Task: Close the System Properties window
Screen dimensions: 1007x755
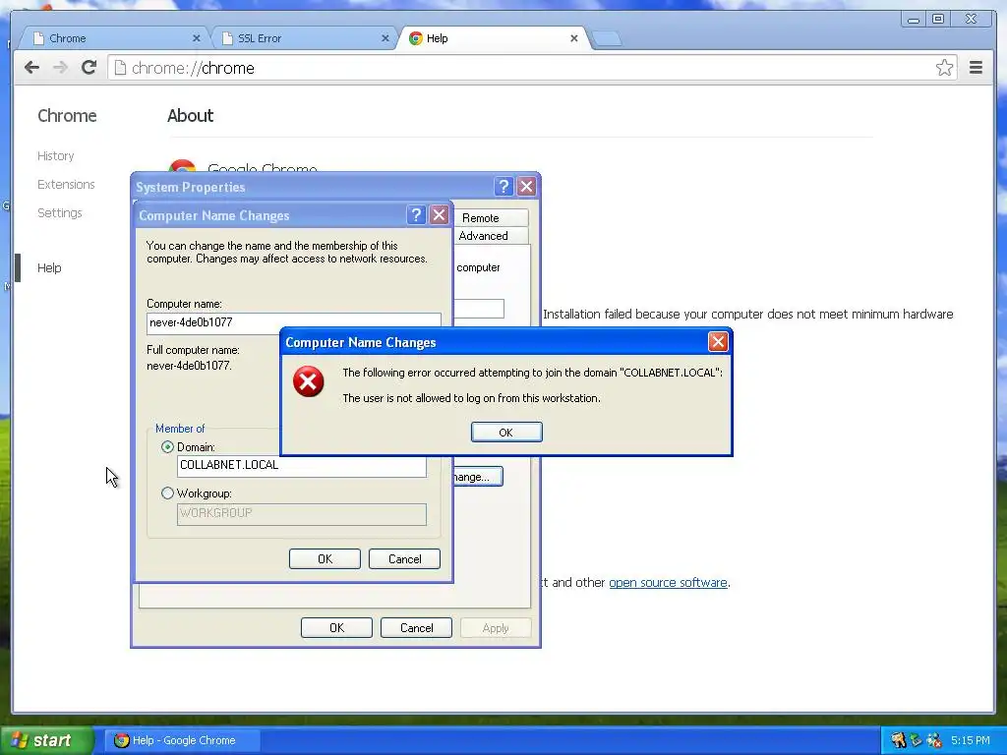Action: (527, 187)
